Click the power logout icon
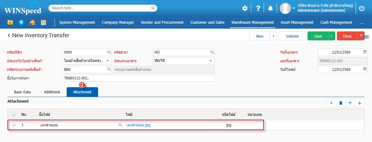The image size is (372, 142). coord(362,8)
